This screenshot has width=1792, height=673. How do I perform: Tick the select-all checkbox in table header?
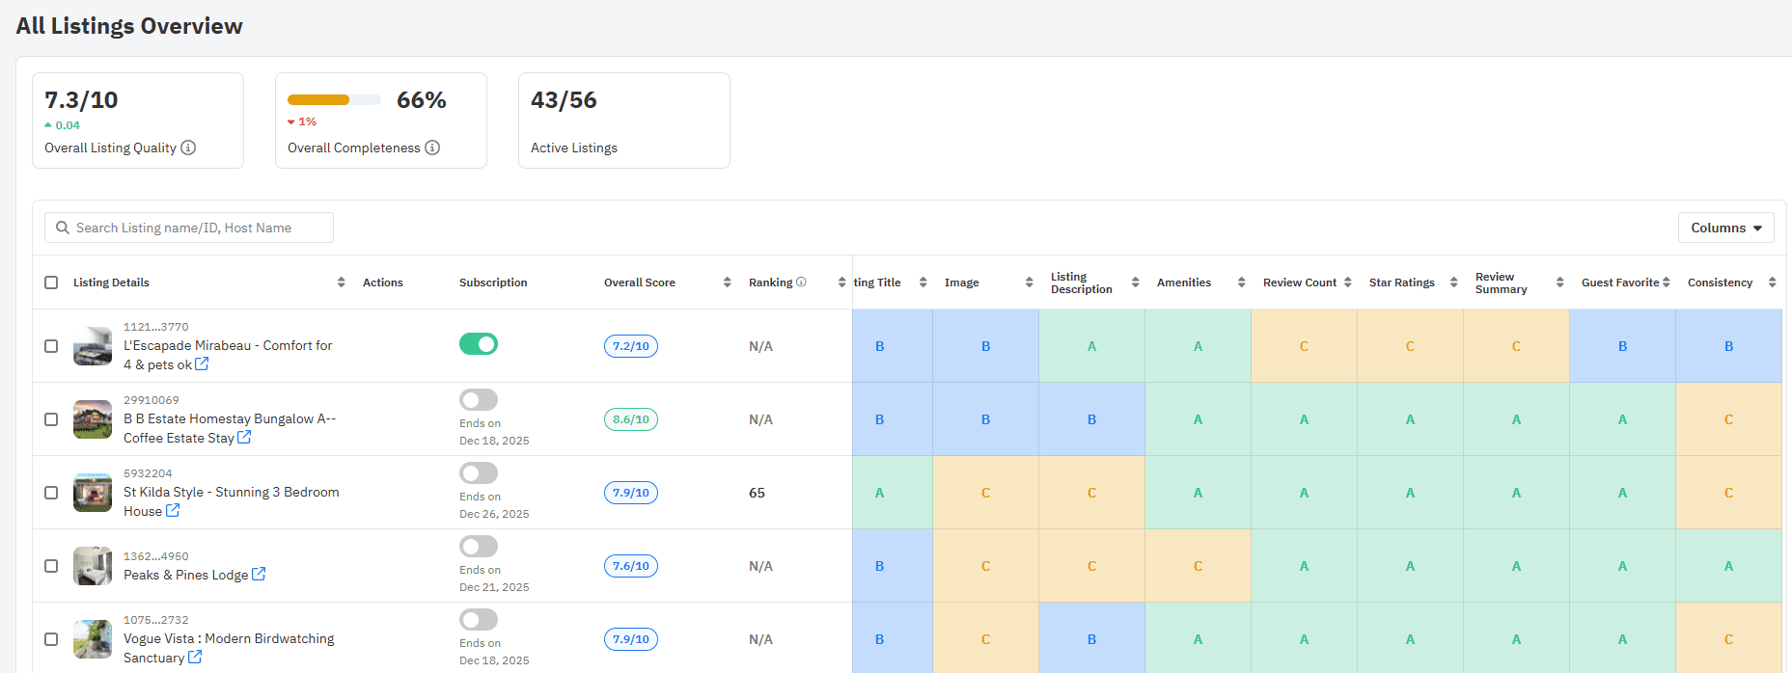[51, 283]
